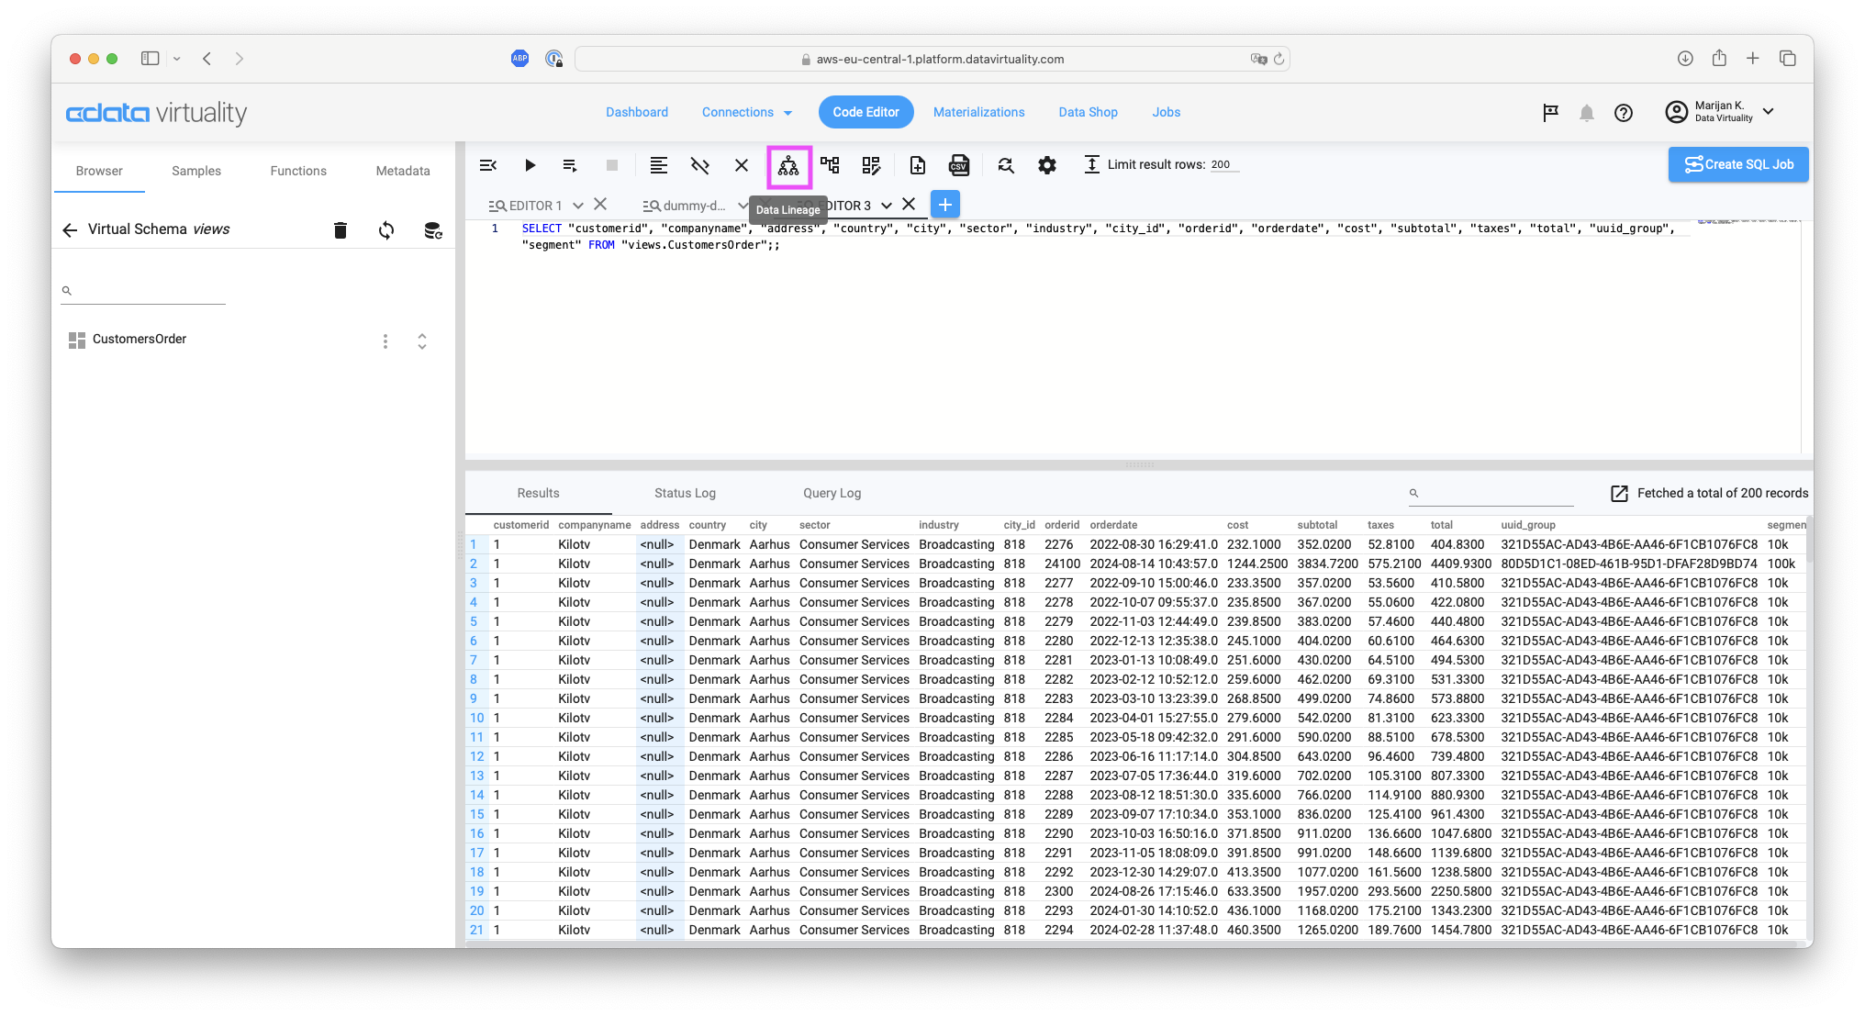
Task: Collapse the browser sidebar panel
Action: point(487,165)
